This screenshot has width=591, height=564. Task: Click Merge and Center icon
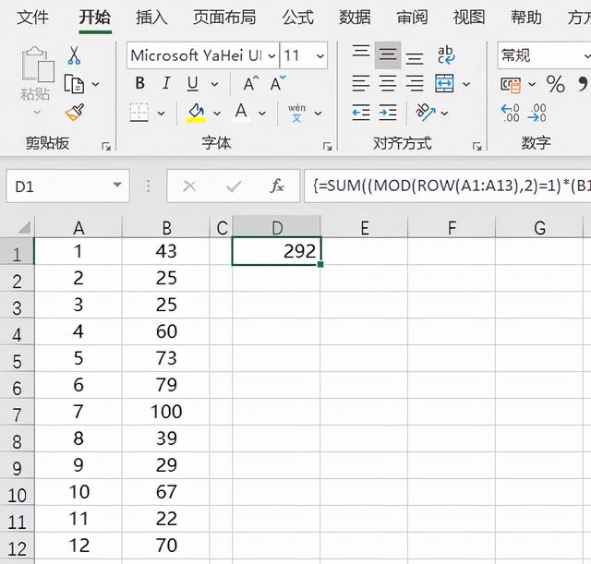point(444,83)
